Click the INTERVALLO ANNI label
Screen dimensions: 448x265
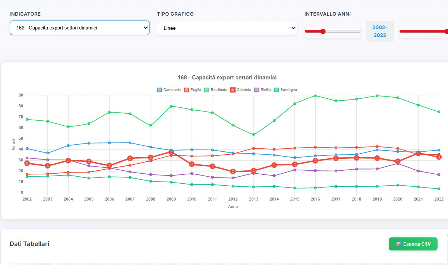pos(328,14)
